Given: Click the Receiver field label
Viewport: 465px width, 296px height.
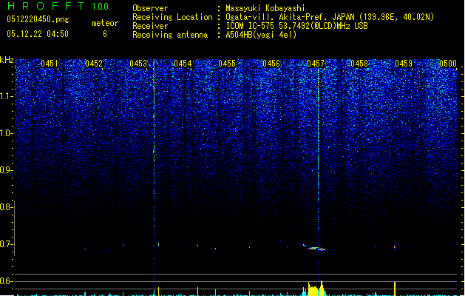Looking at the screenshot, I should (x=150, y=26).
